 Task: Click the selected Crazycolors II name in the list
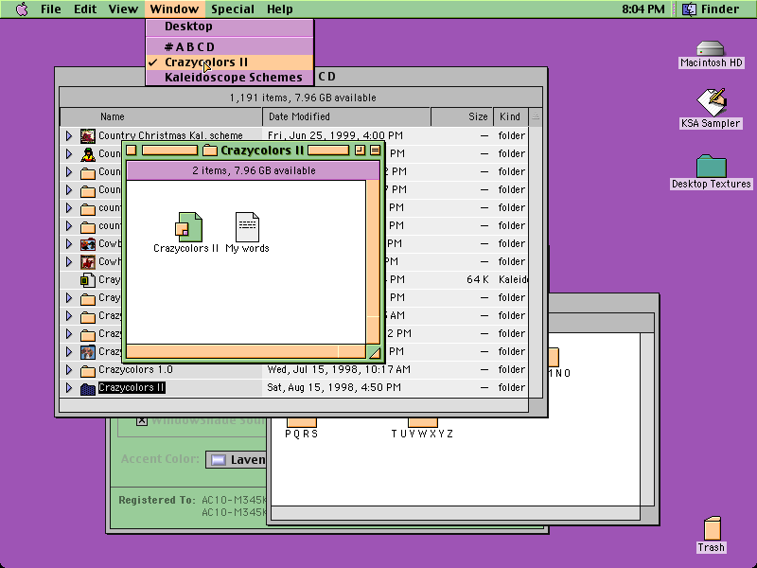[x=132, y=388]
